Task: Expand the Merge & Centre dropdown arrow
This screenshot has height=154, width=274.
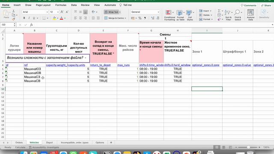Action: coord(125,18)
